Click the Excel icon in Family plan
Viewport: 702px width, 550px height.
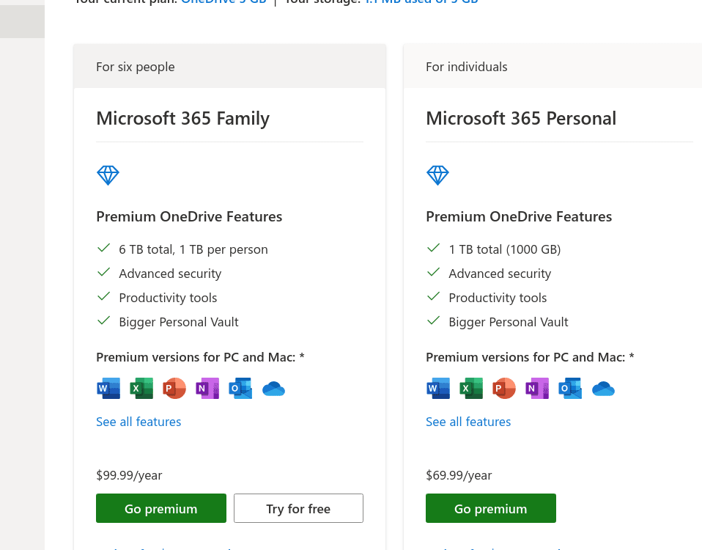coord(141,388)
